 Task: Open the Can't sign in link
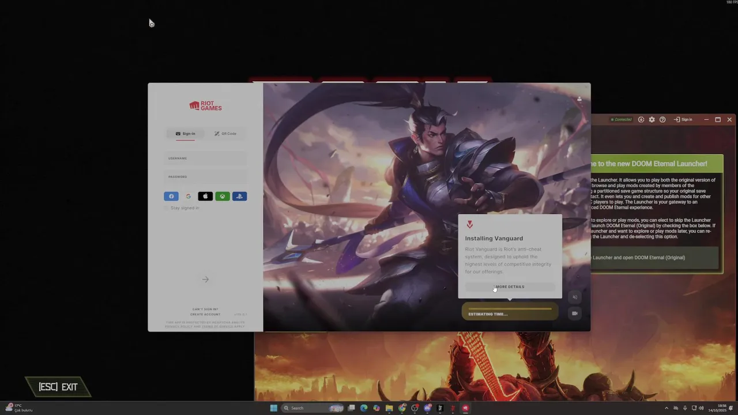click(205, 309)
